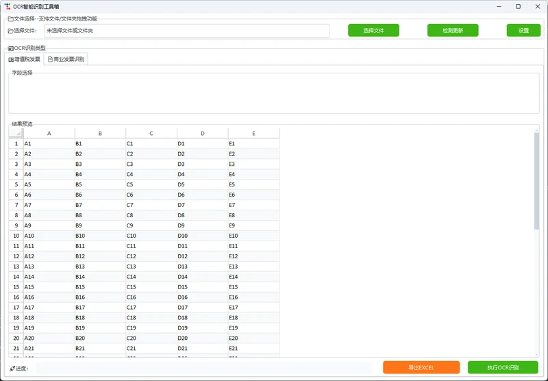Click cell D21 in the results grid
The width and height of the screenshot is (548, 381).
202,348
